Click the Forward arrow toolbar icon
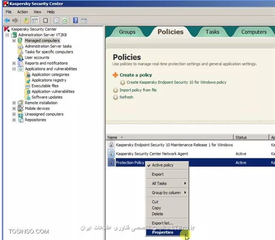This screenshot has width=275, height=240. tap(15, 21)
